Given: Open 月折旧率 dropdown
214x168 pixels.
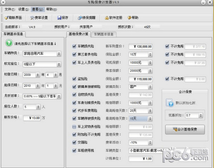Looking at the screenshot, I should click(x=42, y=96).
